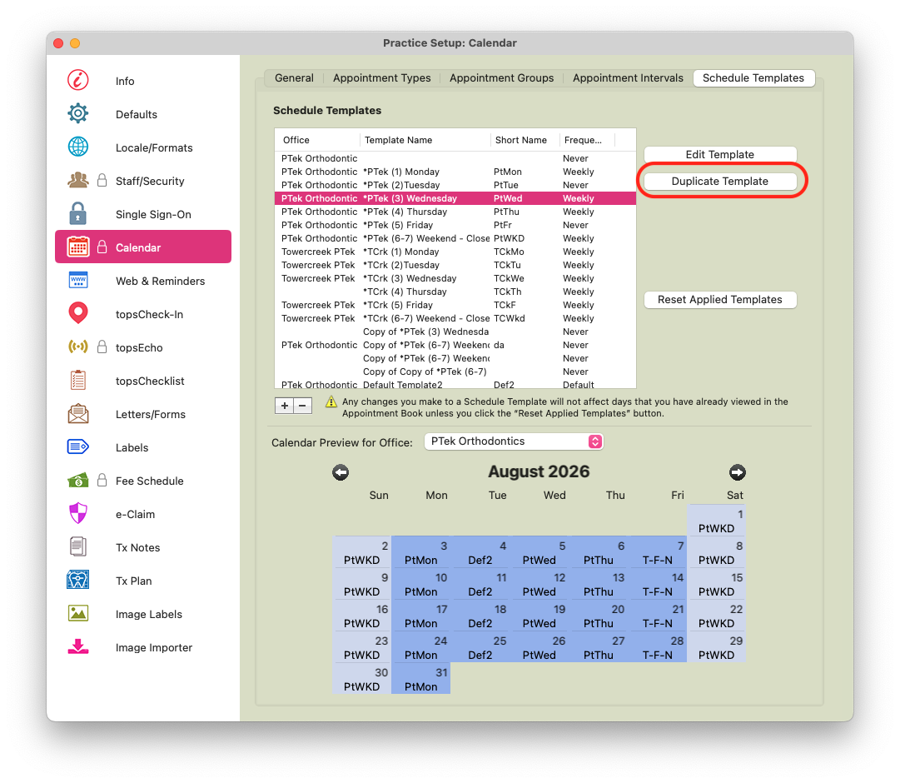Click August 27 PtThu calendar cell

pos(598,647)
